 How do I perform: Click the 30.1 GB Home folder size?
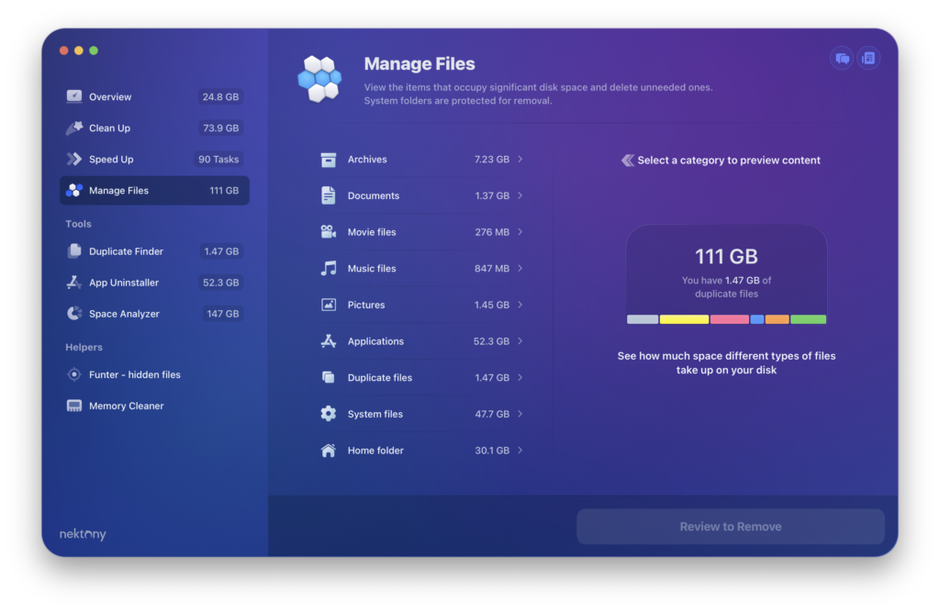tap(492, 451)
